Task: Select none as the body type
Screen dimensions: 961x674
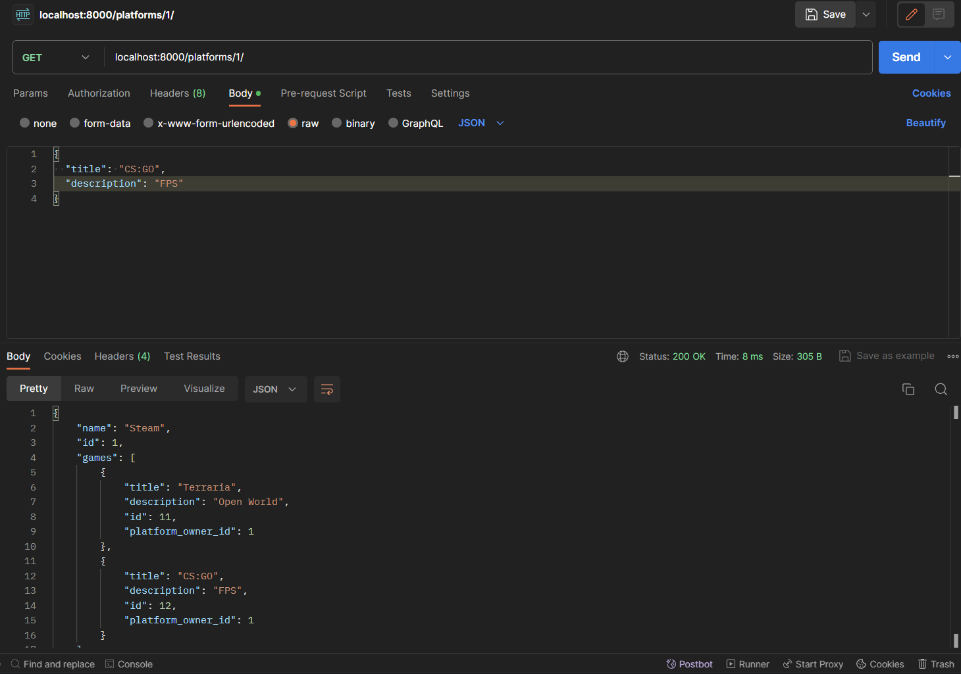Action: click(x=38, y=123)
